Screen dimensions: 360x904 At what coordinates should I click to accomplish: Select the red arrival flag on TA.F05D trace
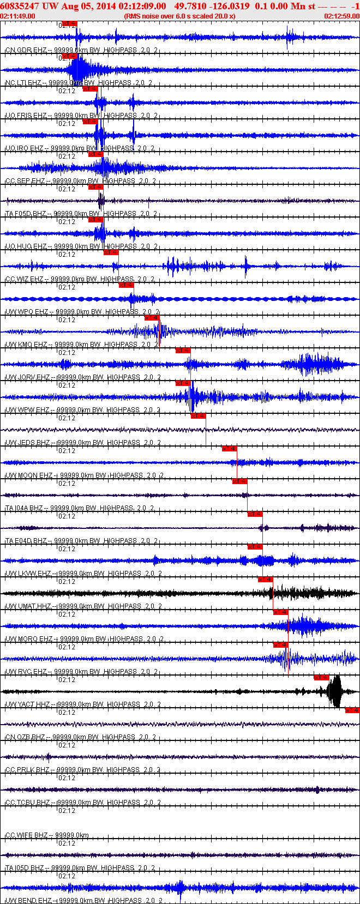click(x=95, y=187)
